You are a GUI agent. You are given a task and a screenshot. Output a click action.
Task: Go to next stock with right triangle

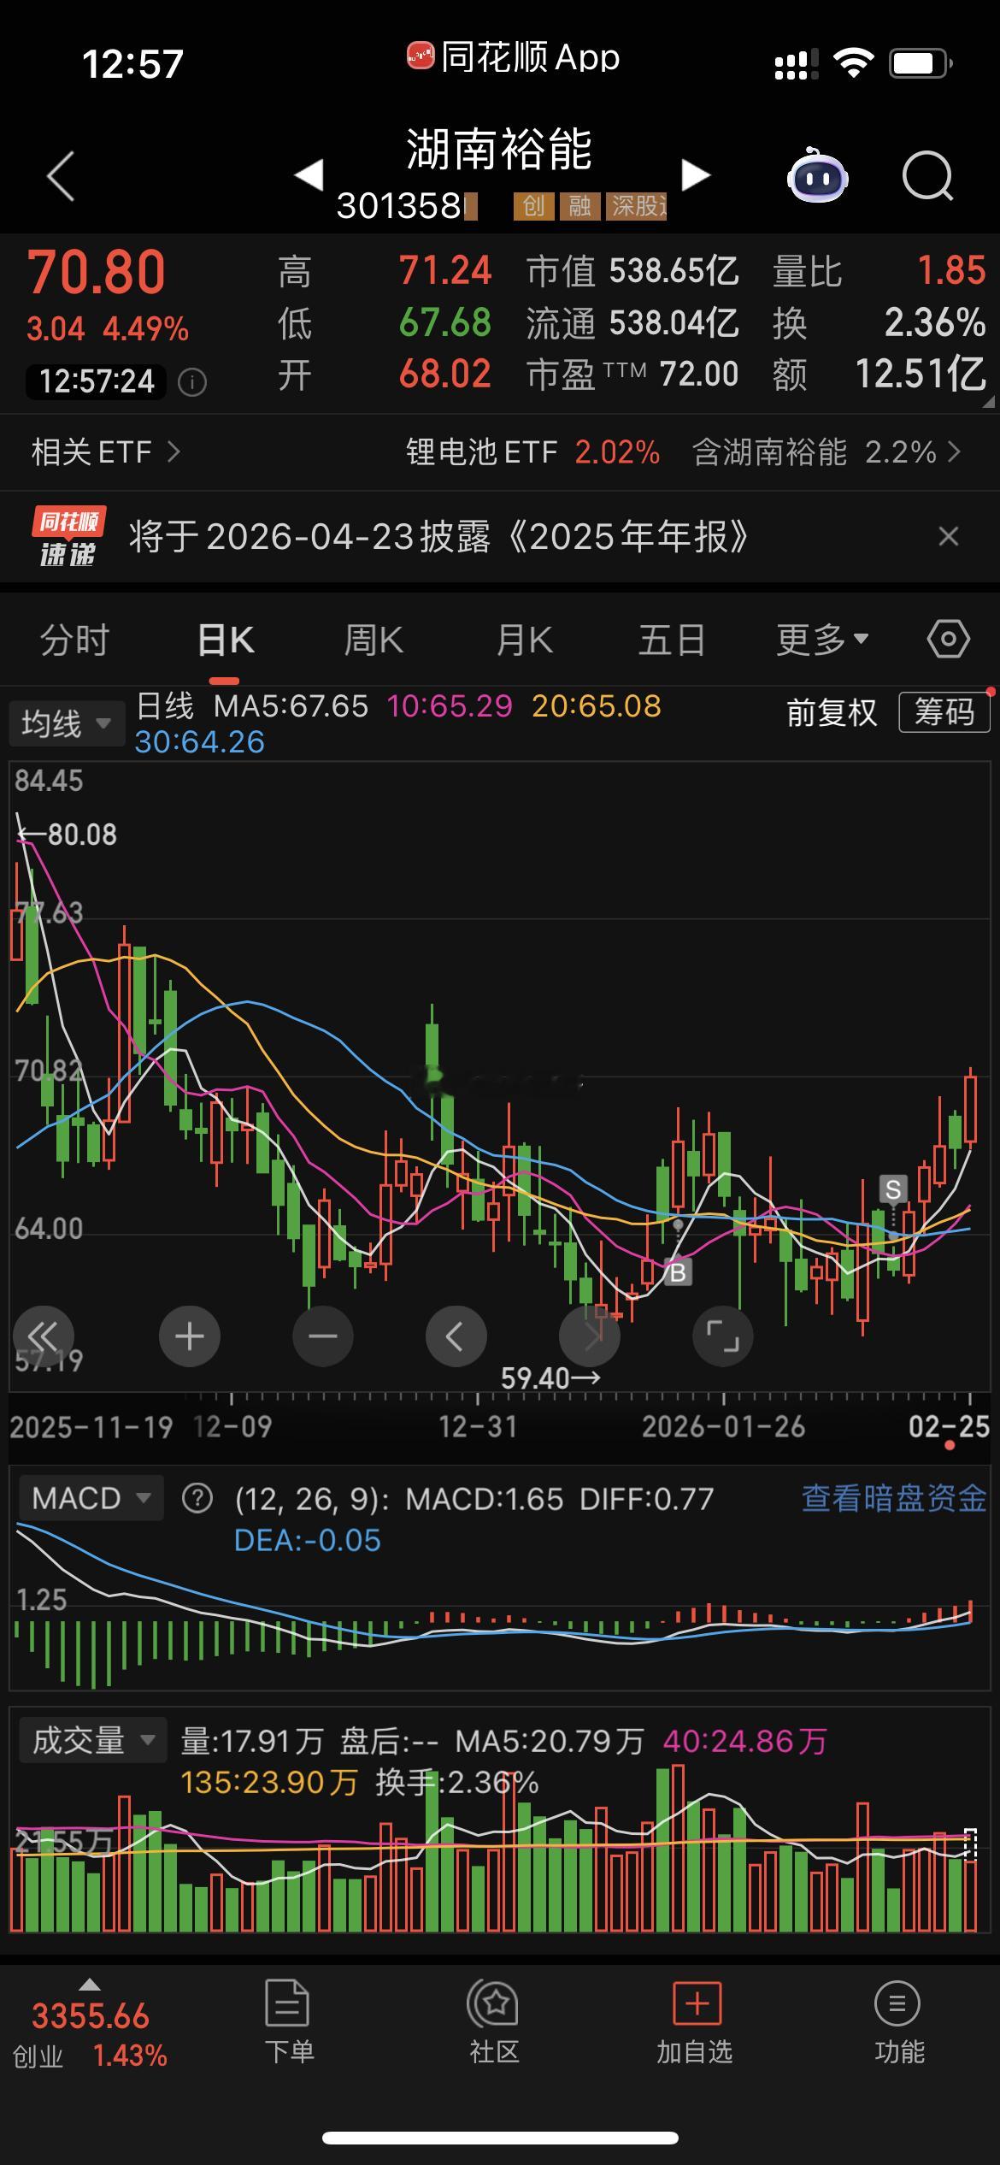pos(696,174)
